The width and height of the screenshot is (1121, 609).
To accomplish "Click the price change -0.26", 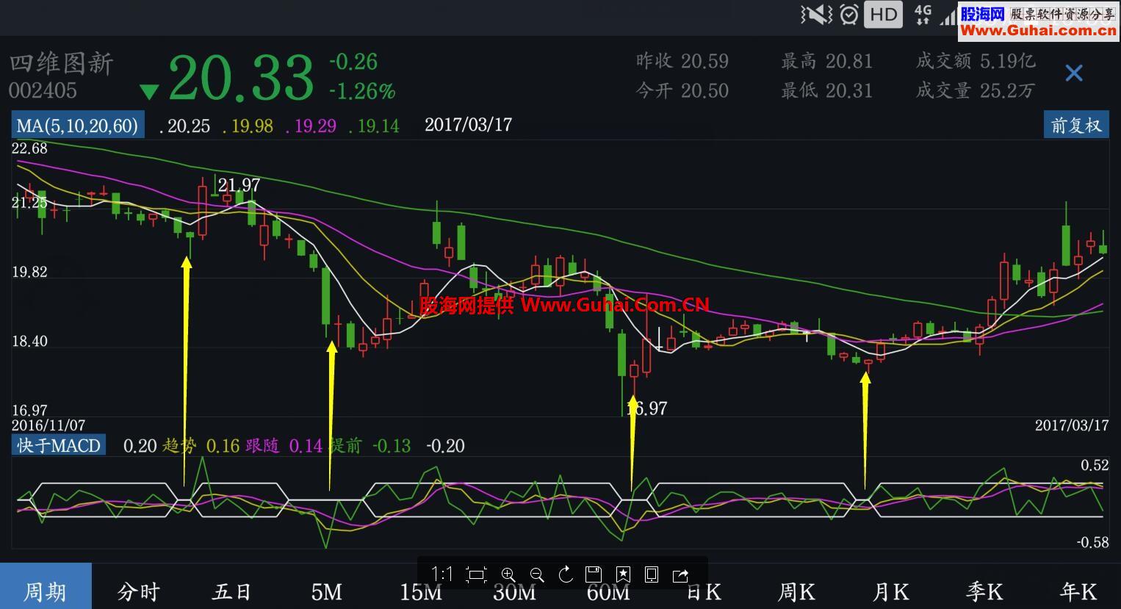I will click(353, 62).
